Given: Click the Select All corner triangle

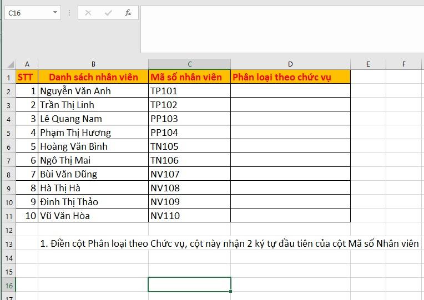Looking at the screenshot, I should click(11, 64).
